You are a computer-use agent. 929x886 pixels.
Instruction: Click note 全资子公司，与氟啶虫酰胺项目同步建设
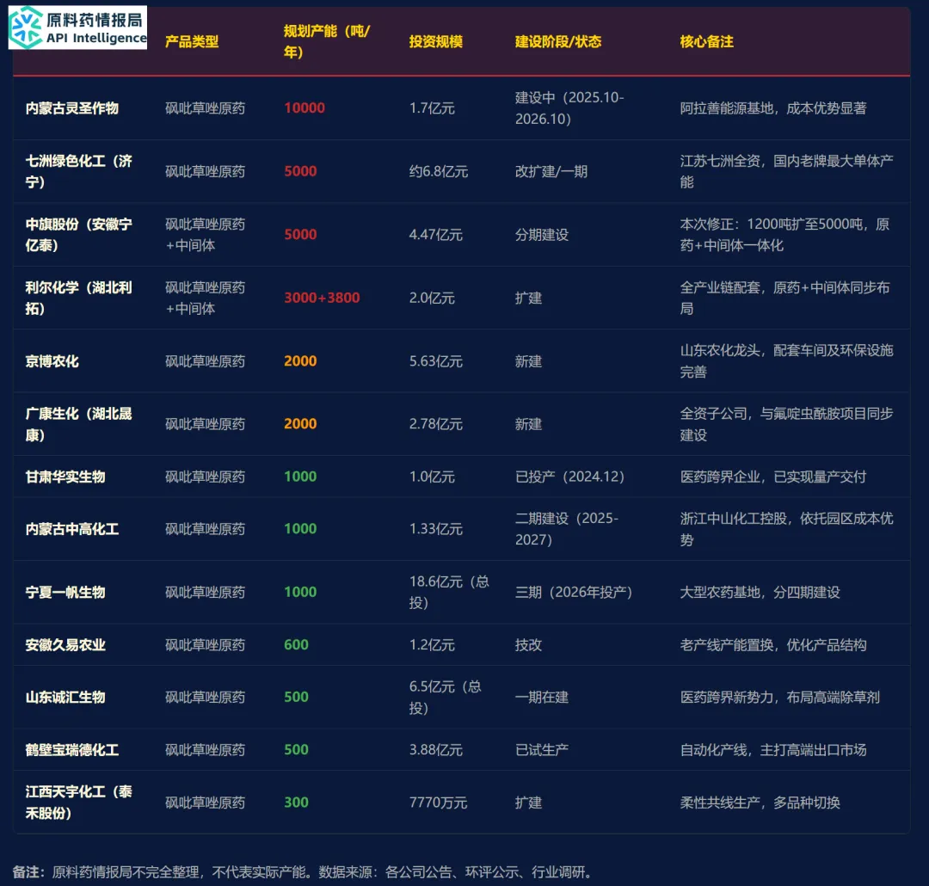pyautogui.click(x=786, y=424)
